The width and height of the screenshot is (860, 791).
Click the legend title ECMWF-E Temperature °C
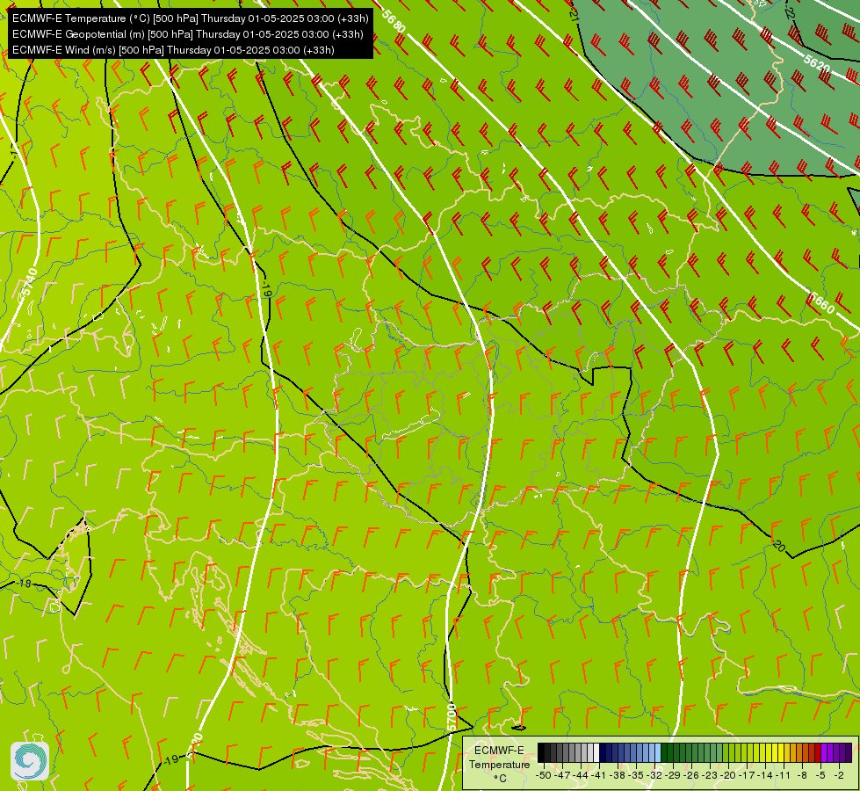point(499,764)
